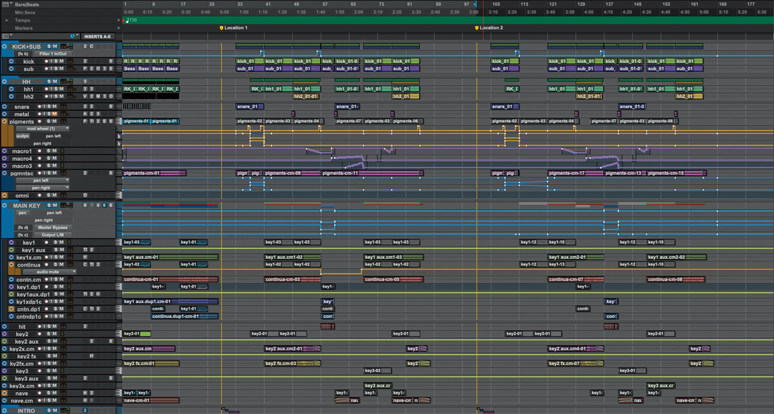Click the hh1 track options arrow icon
The image size is (774, 414).
(x=12, y=89)
